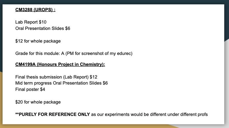Click the "$20 for whole package" line

38,102
